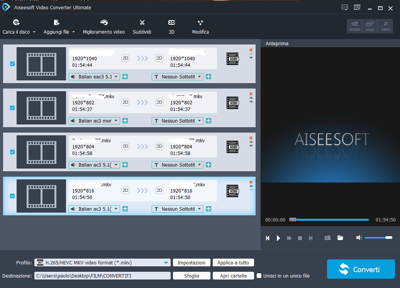Uncheck the 1920*816 file checkbox
The height and width of the screenshot is (288, 400).
pyautogui.click(x=12, y=196)
